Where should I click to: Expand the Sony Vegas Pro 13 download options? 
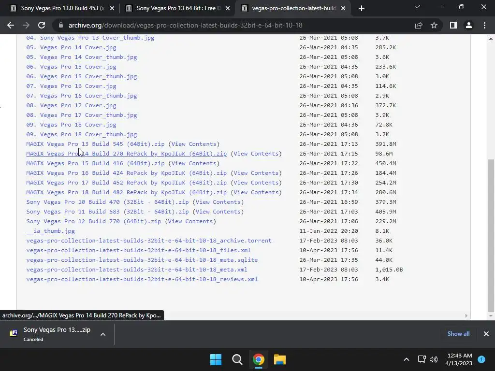click(x=103, y=334)
